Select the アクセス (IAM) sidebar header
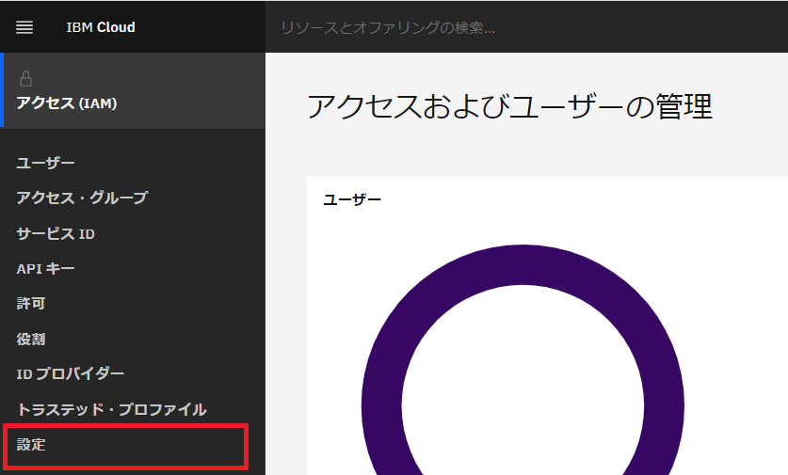This screenshot has height=475, width=788. (133, 91)
